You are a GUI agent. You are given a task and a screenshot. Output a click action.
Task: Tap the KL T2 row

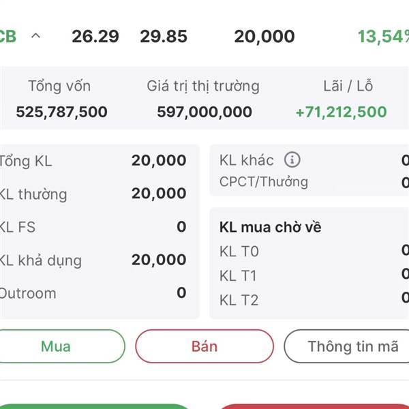314,300
